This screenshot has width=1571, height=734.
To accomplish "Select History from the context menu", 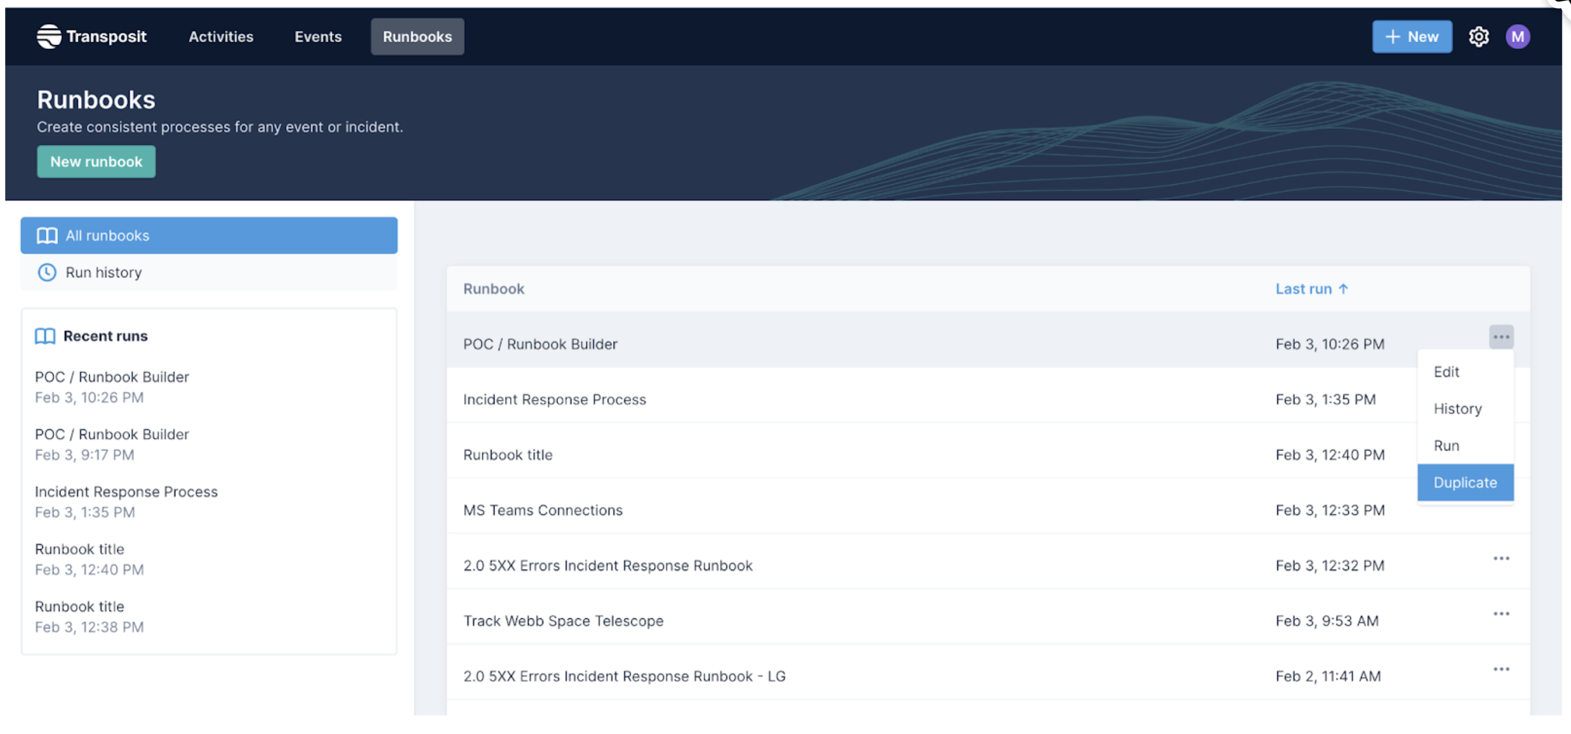I will click(1457, 409).
